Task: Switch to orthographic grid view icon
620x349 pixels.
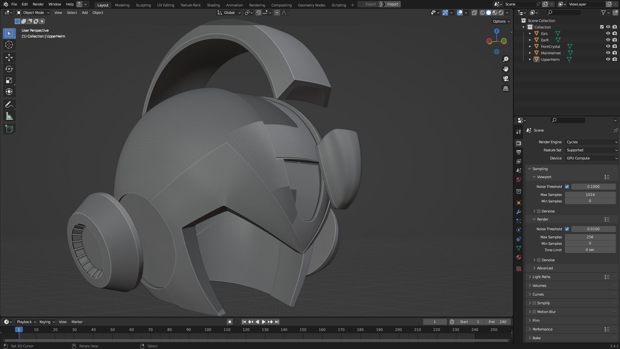Action: tap(505, 89)
